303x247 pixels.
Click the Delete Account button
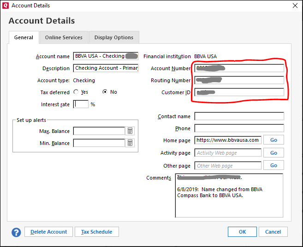(49, 232)
